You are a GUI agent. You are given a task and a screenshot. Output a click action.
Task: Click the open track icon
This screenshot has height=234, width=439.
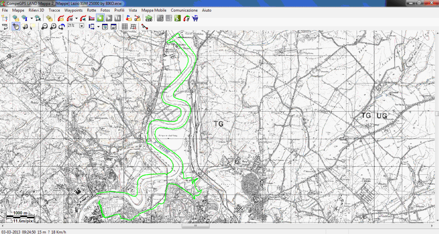coord(61,18)
